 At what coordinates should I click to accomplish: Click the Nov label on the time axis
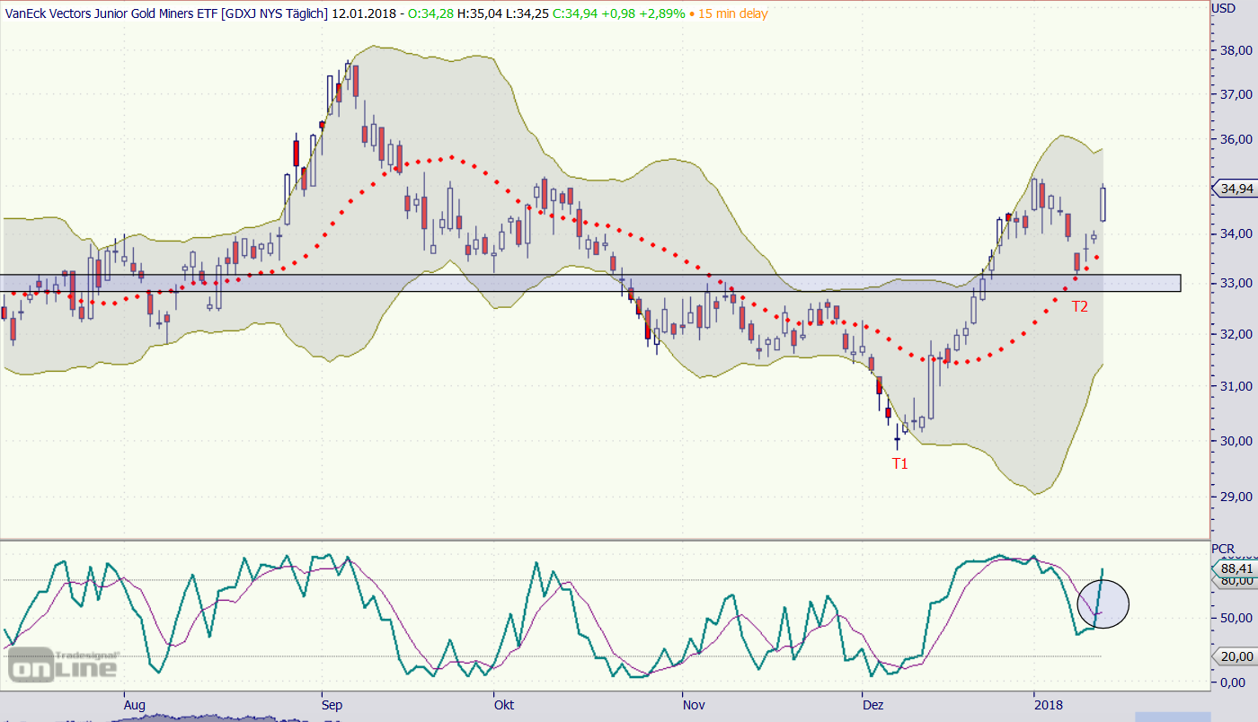pos(694,706)
